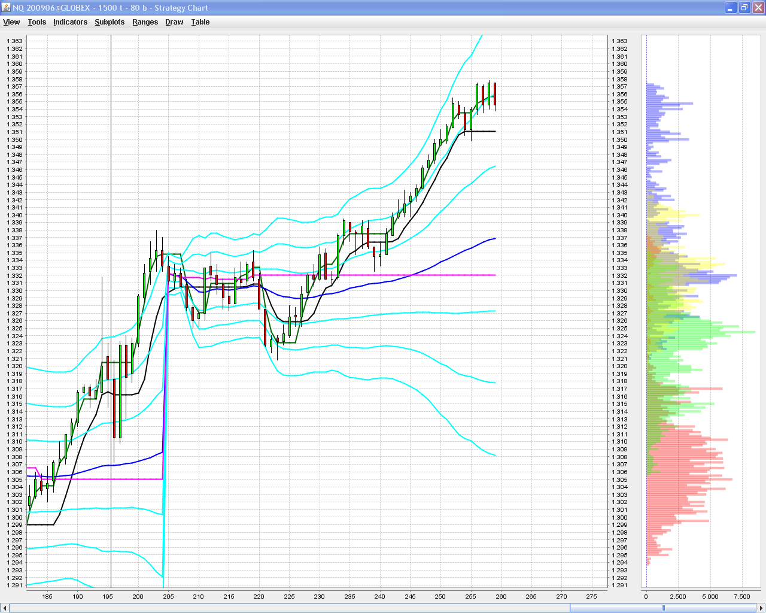Open the View menu
Viewport: 766px width, 613px height.
(x=11, y=22)
